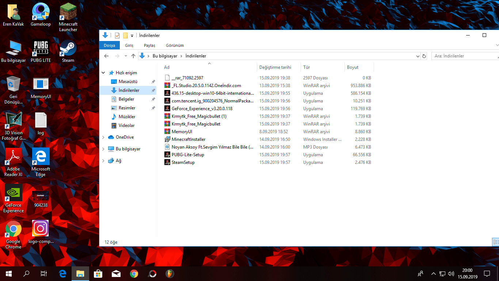Refresh the İndirilenler folder

(424, 56)
